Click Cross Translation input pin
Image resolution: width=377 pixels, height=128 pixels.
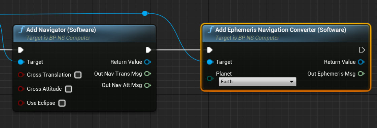(21, 75)
